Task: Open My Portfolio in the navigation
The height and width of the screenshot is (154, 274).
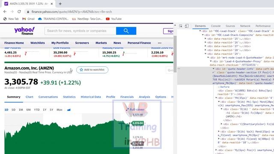Action: [60, 43]
